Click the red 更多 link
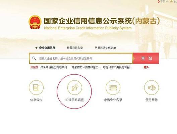 click(146, 67)
